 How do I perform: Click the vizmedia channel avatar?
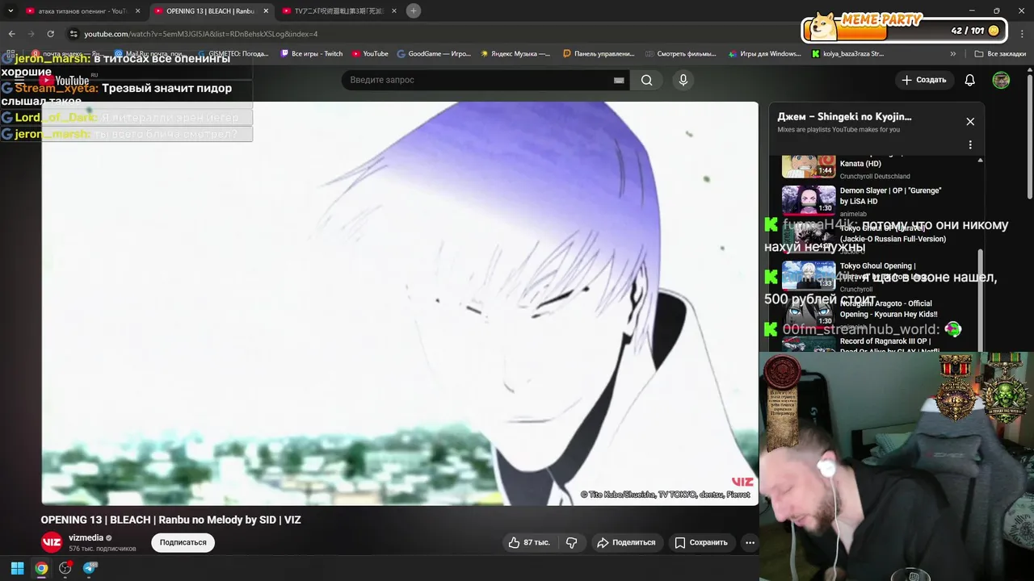click(52, 542)
